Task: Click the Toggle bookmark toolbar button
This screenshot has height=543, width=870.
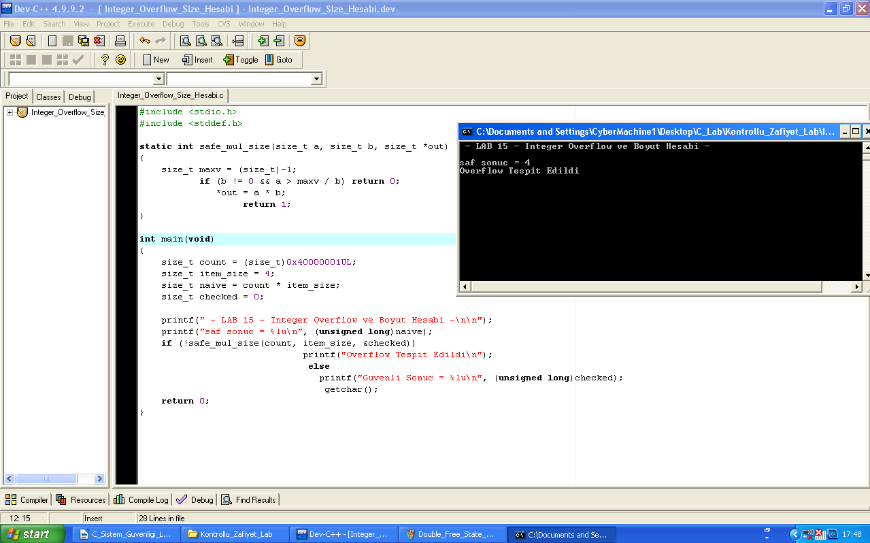Action: tap(240, 60)
